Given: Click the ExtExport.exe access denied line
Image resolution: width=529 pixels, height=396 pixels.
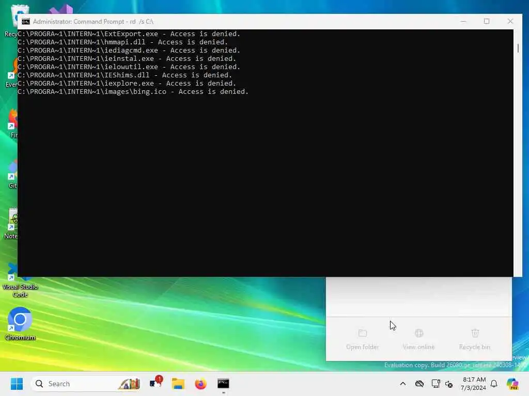Looking at the screenshot, I should 129,34.
